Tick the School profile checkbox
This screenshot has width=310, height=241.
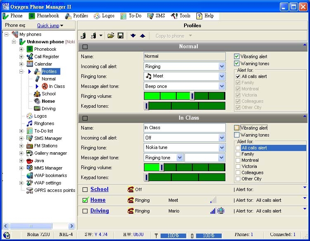pos(85,189)
